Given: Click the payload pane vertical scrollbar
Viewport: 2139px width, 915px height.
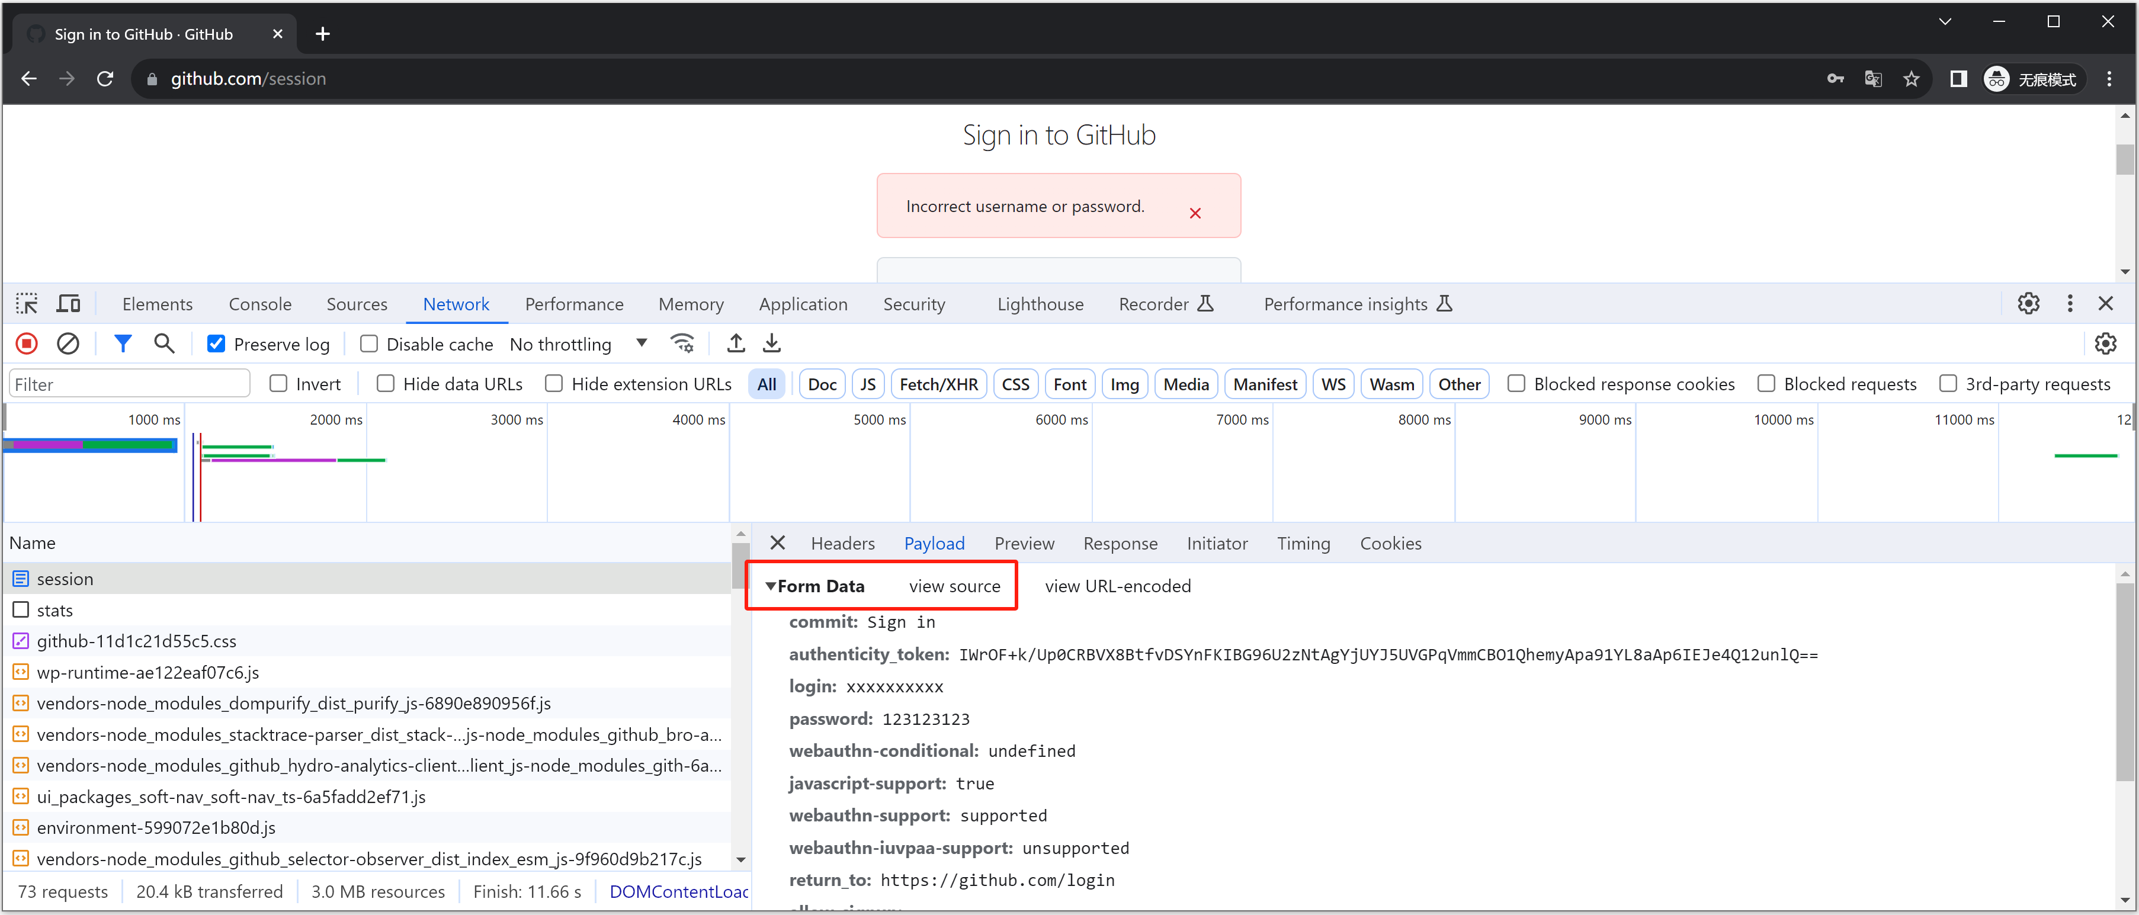Looking at the screenshot, I should click(2125, 681).
